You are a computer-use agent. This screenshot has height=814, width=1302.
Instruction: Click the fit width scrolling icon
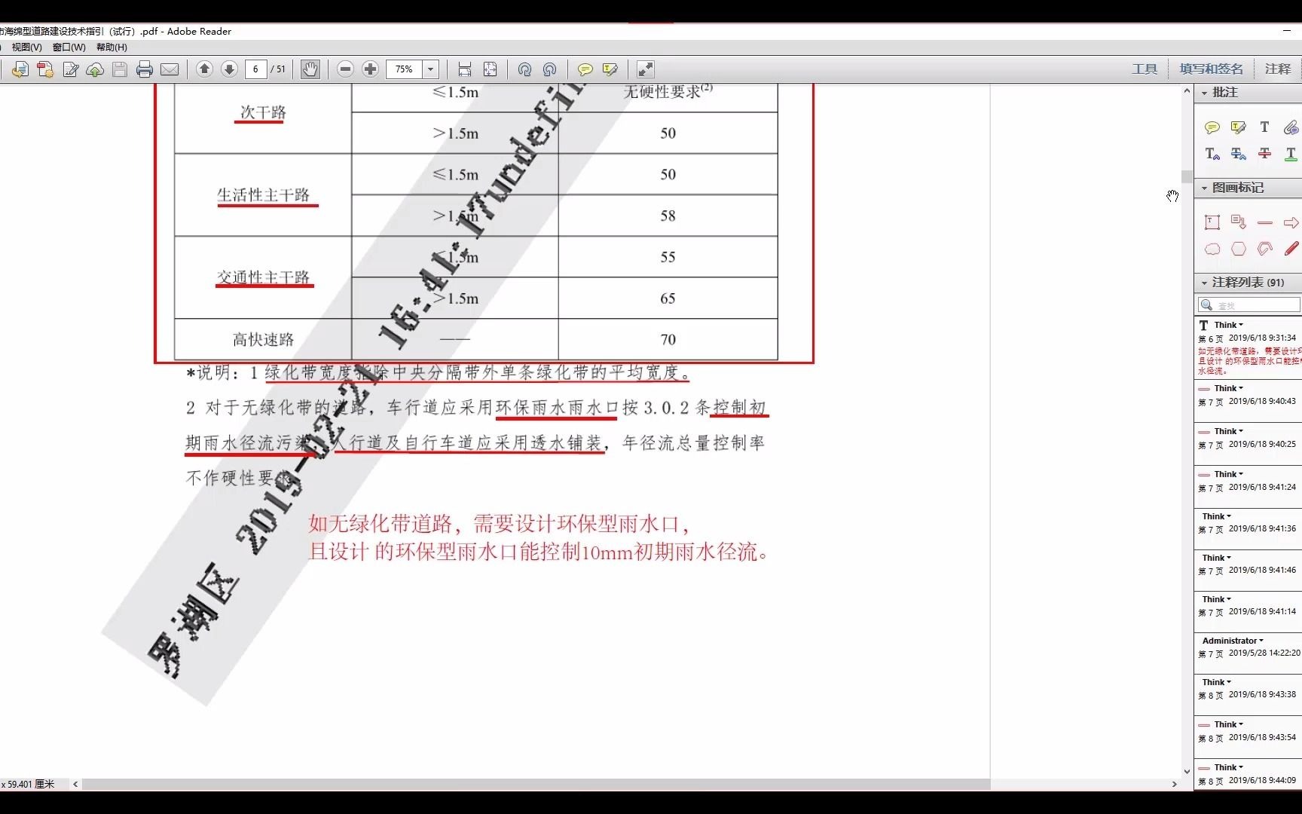[465, 69]
